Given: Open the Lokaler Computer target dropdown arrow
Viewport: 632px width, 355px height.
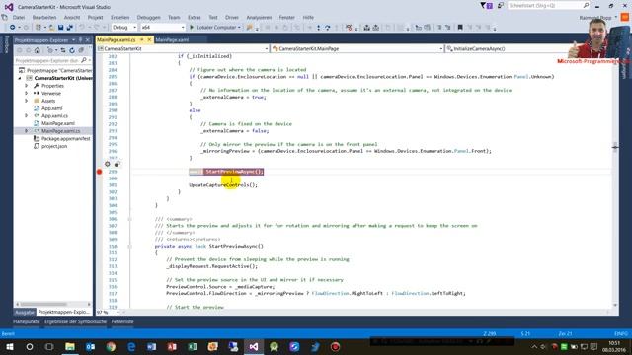Looking at the screenshot, I should coord(239,28).
